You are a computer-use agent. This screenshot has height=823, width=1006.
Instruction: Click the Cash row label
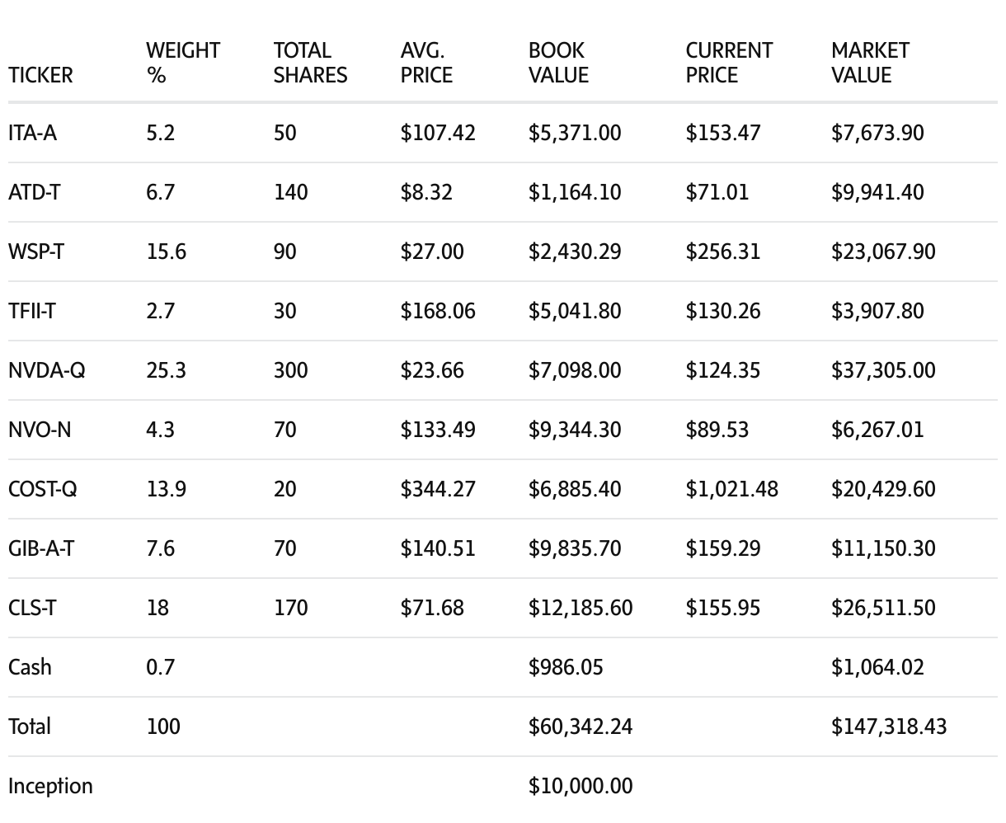point(30,667)
